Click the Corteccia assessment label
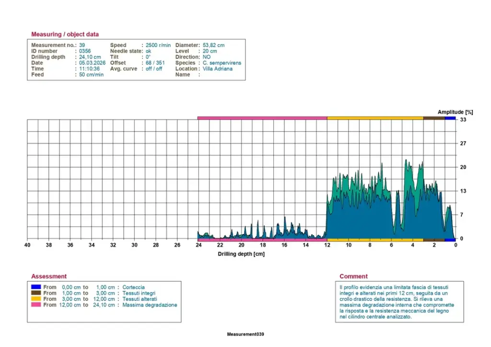The width and height of the screenshot is (491, 347). pyautogui.click(x=133, y=287)
